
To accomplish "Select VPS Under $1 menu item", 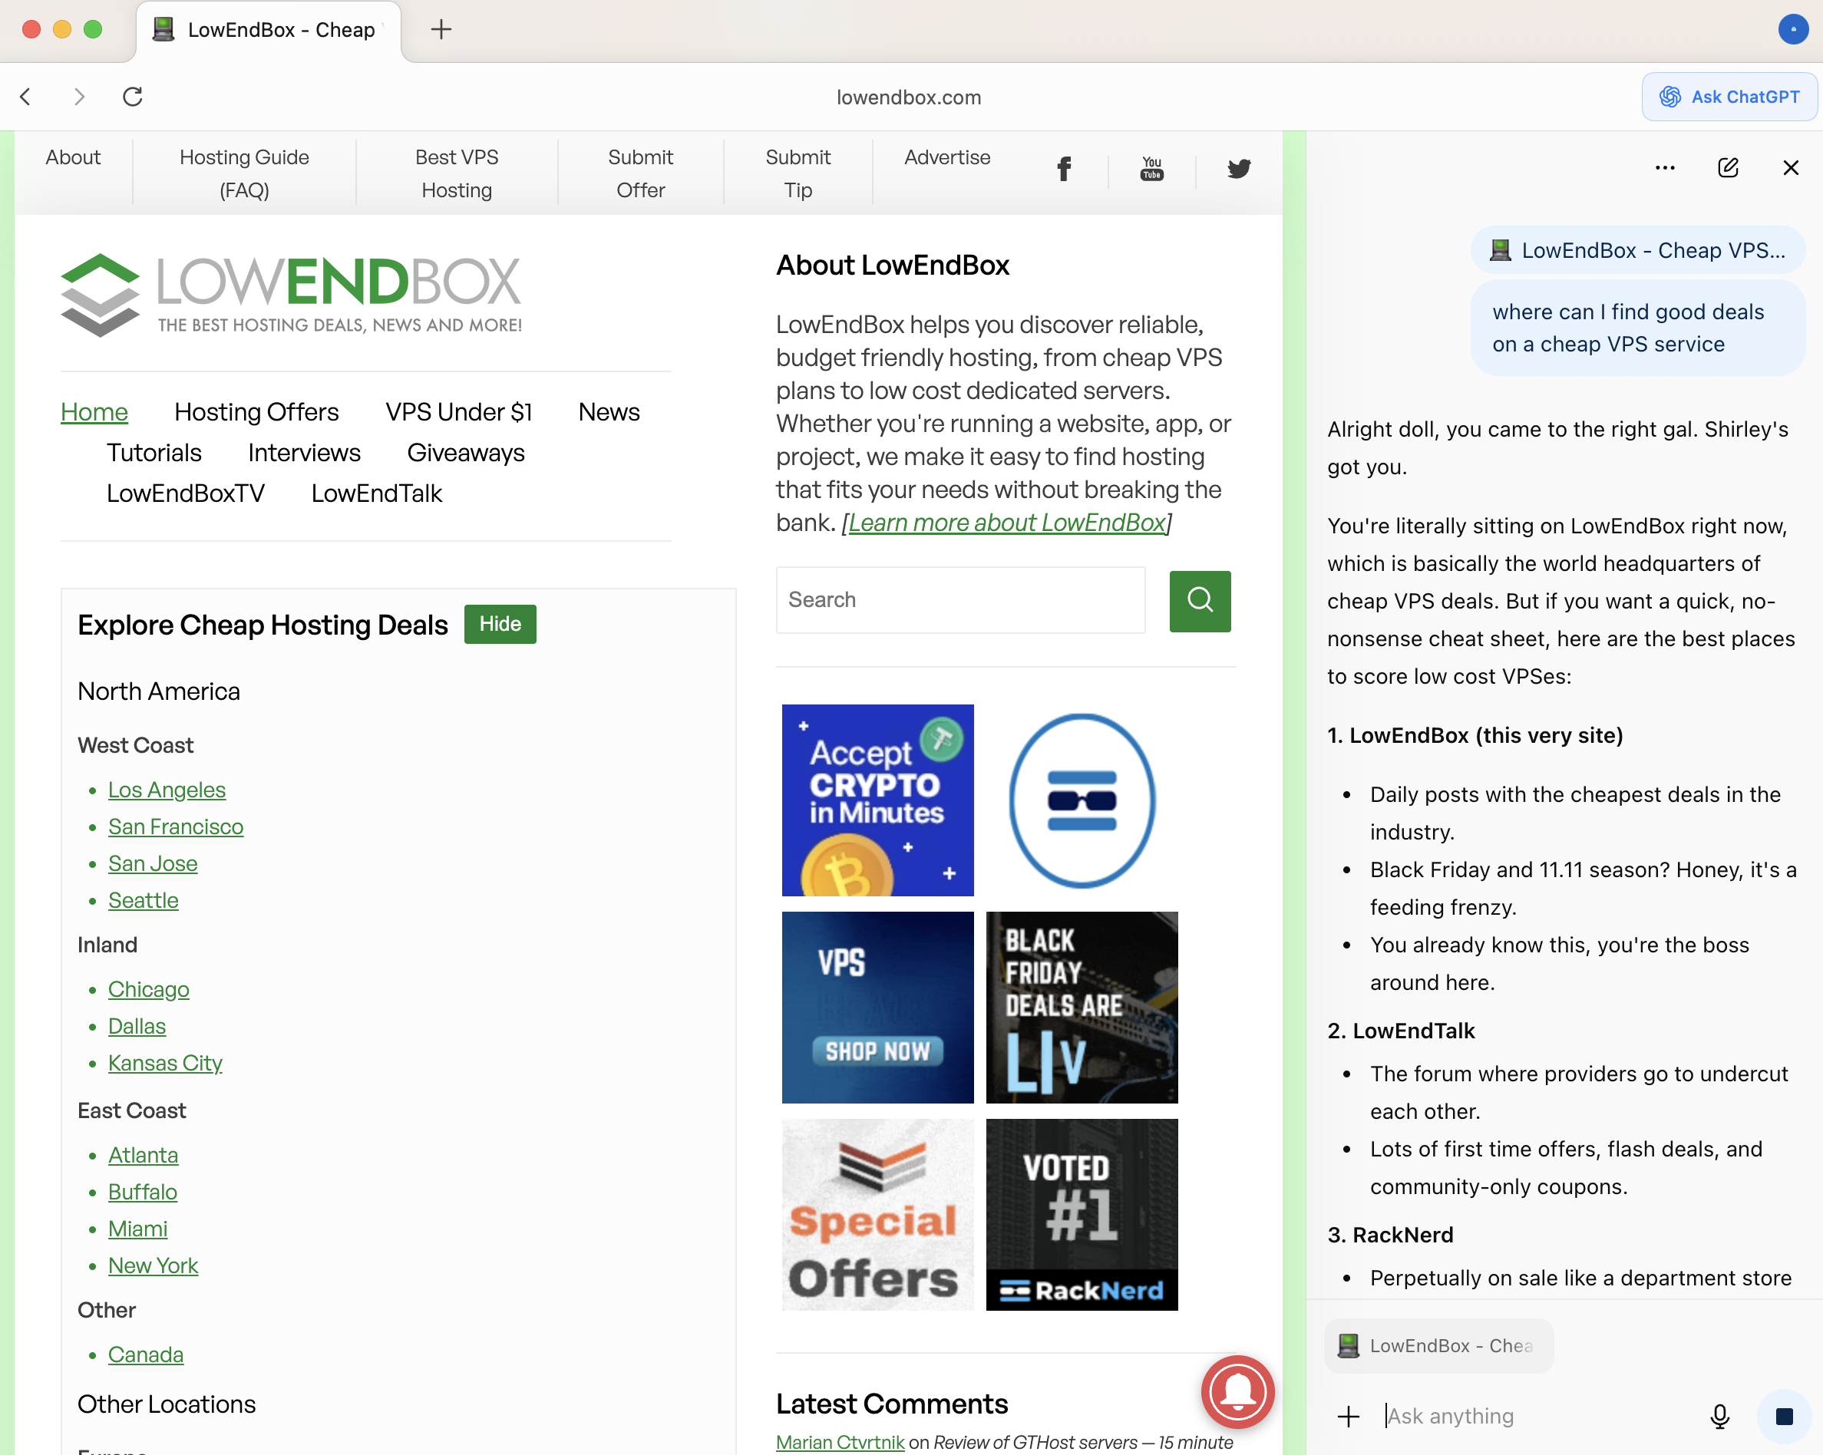I will [x=458, y=412].
